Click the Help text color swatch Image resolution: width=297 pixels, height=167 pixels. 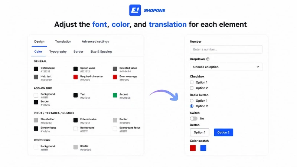pos(36,77)
